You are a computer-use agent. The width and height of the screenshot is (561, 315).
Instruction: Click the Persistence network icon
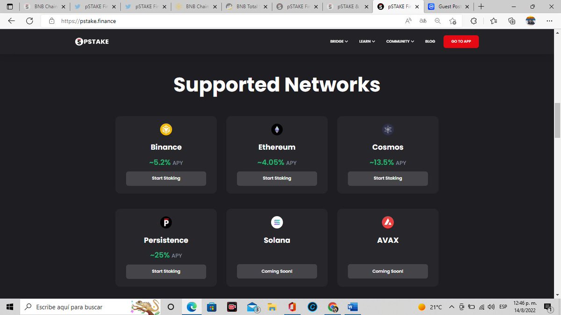coord(166,223)
